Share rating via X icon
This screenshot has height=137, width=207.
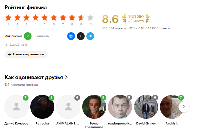pos(81,36)
